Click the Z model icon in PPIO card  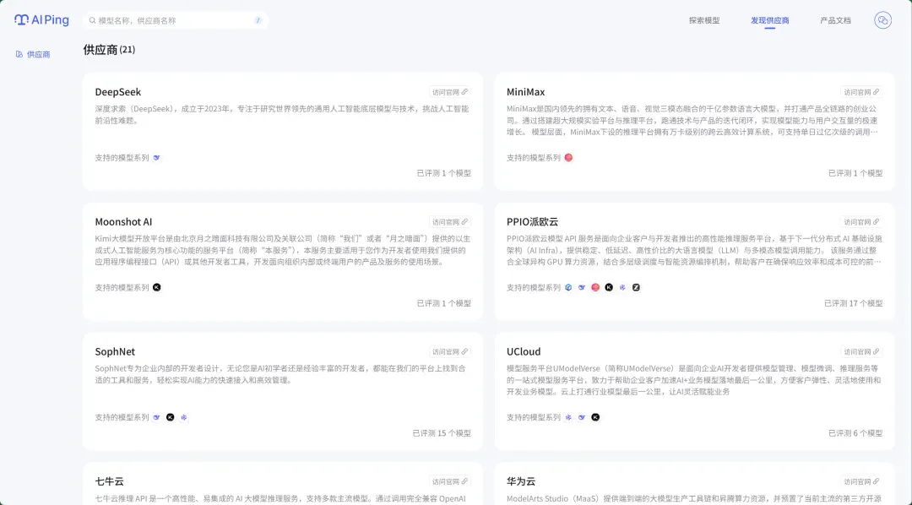636,287
